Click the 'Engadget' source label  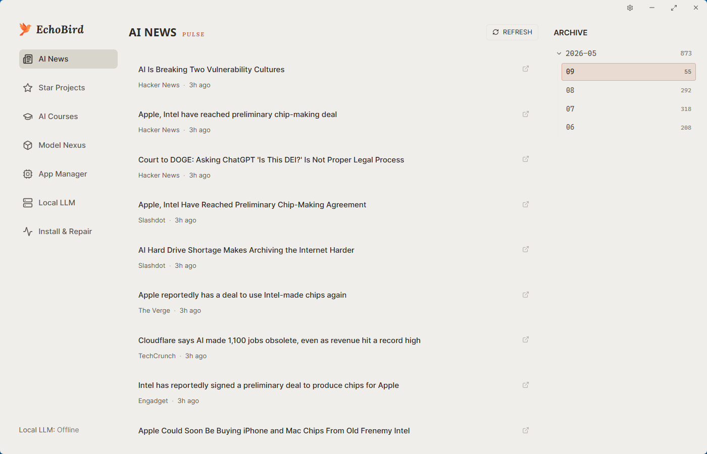(x=153, y=401)
